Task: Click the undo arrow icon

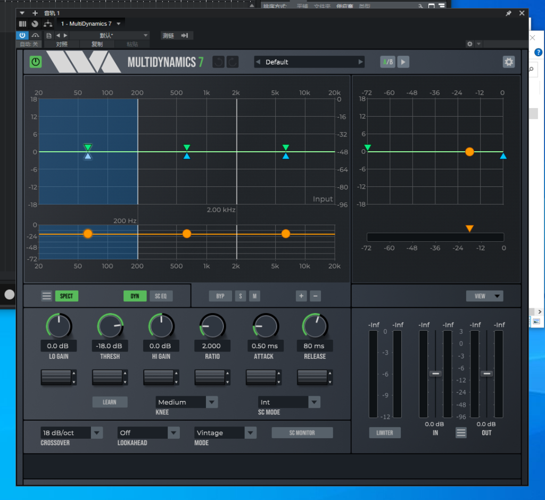Action: pos(218,62)
